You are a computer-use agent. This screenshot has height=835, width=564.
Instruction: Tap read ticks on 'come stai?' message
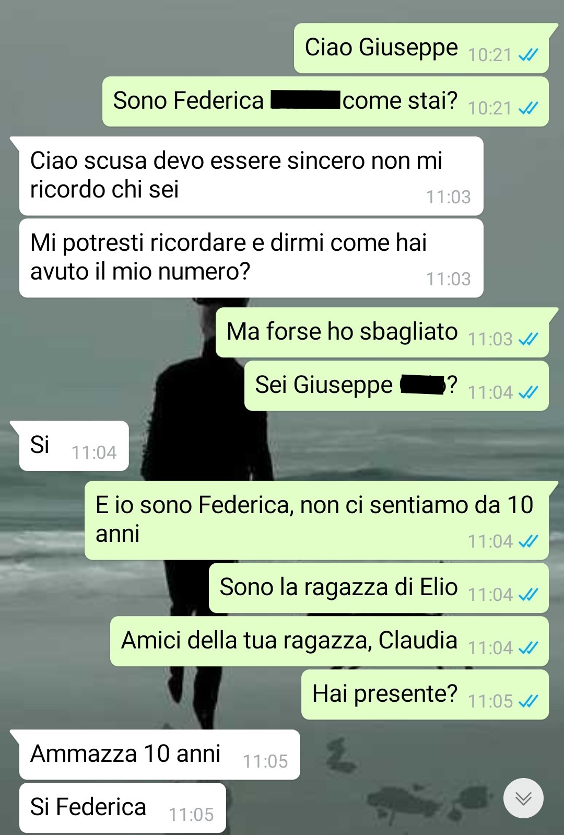[528, 108]
